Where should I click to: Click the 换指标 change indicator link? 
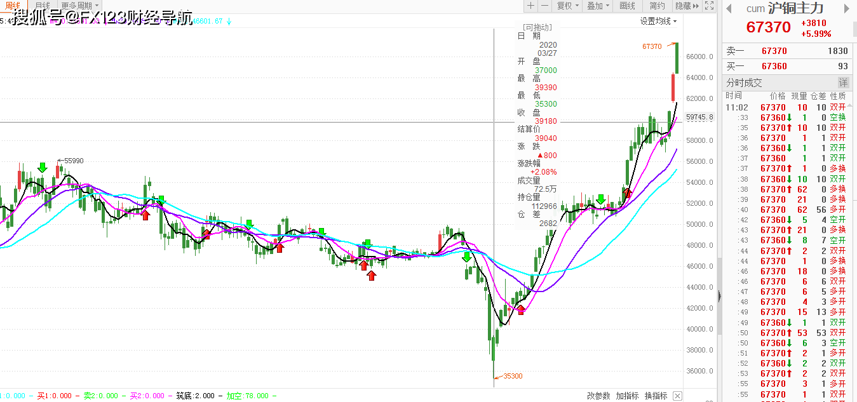pyautogui.click(x=656, y=396)
